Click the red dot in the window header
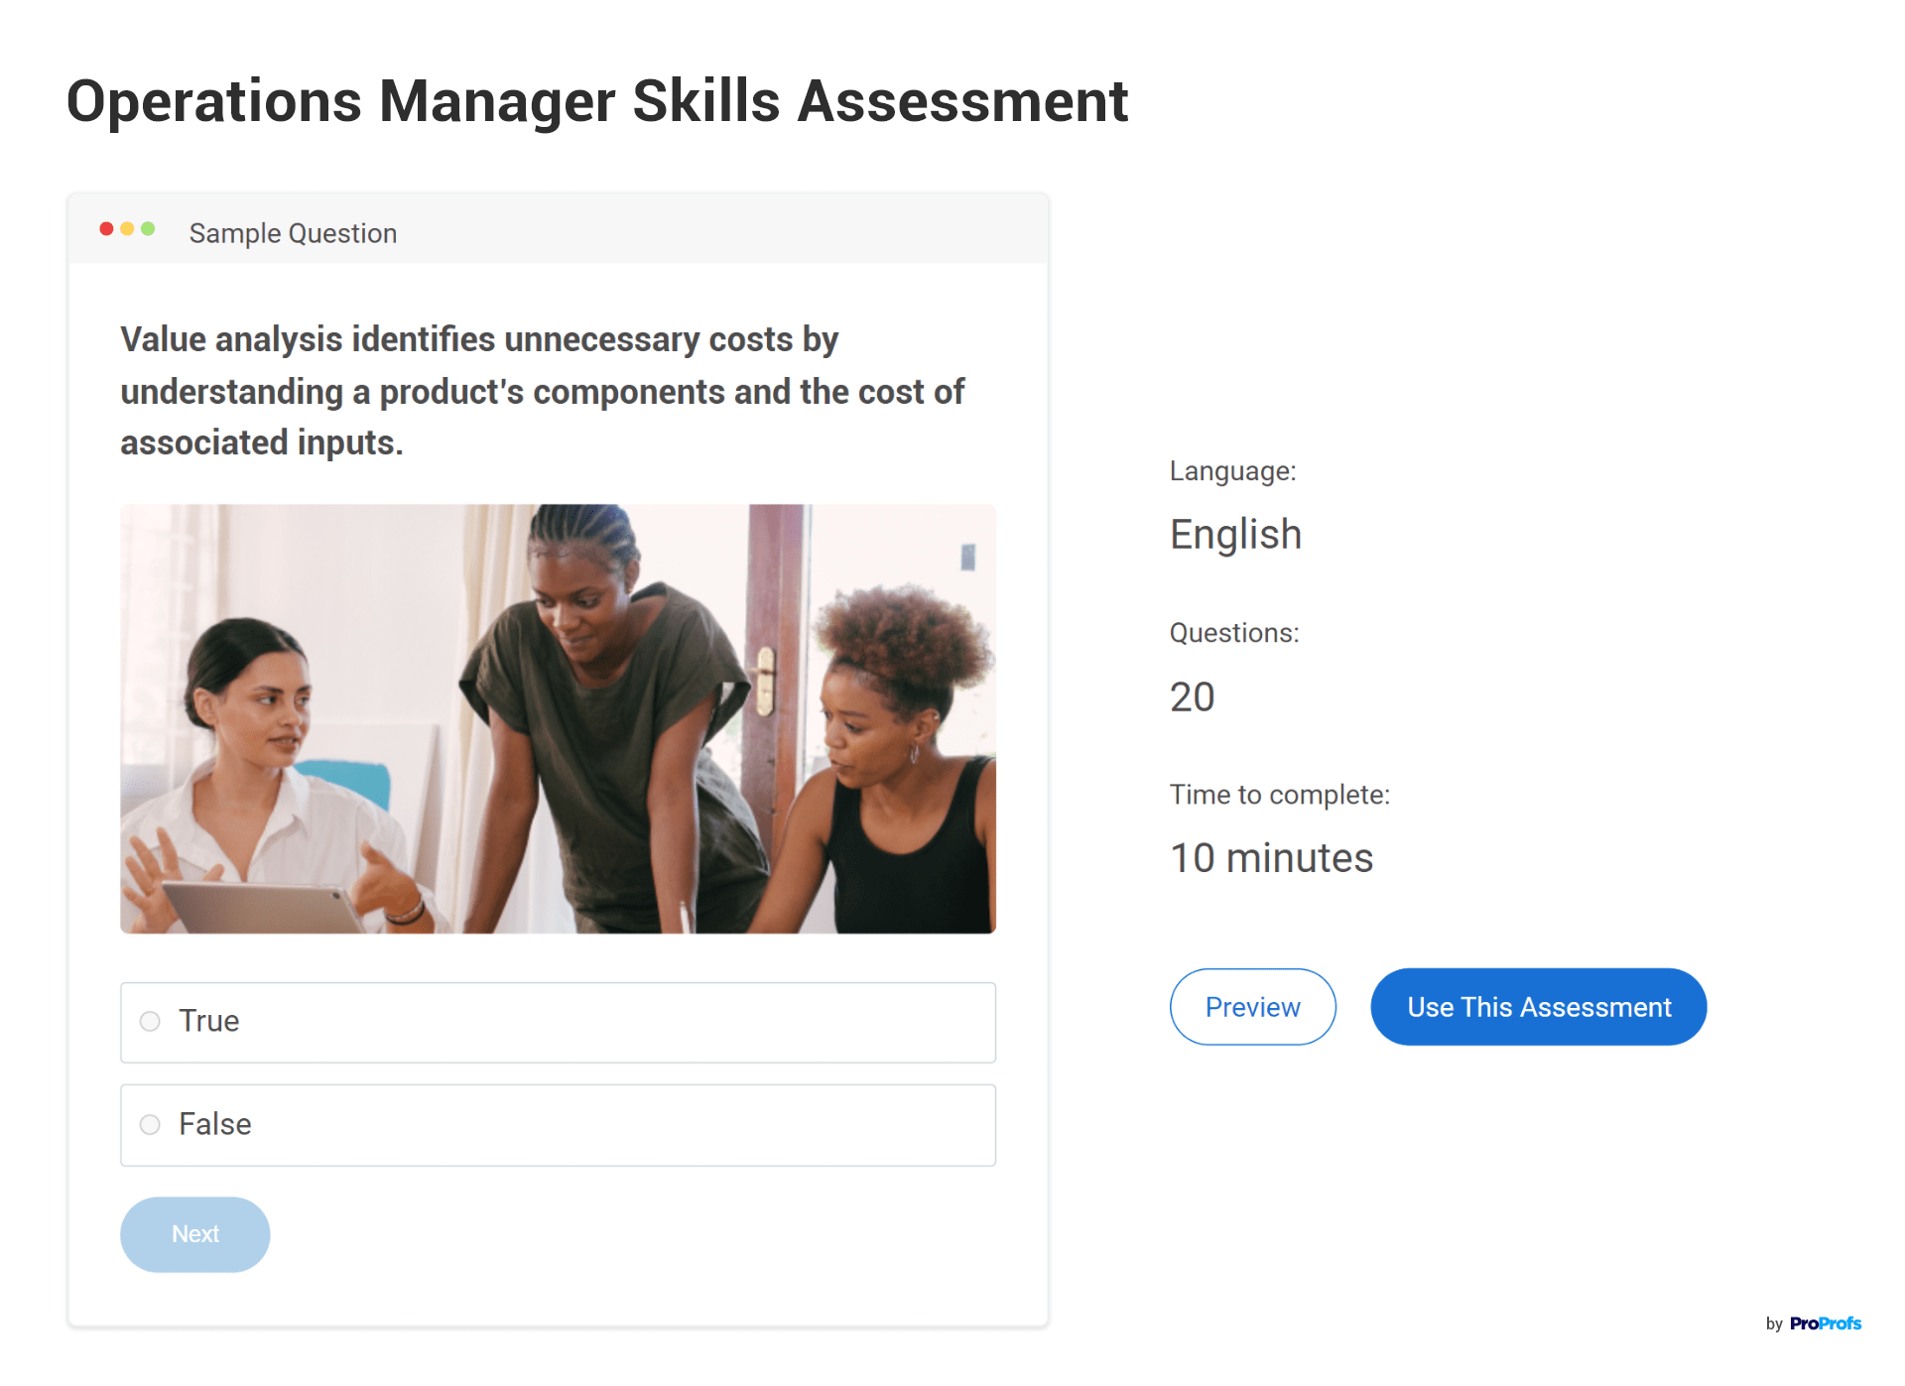The width and height of the screenshot is (1905, 1386). [106, 229]
